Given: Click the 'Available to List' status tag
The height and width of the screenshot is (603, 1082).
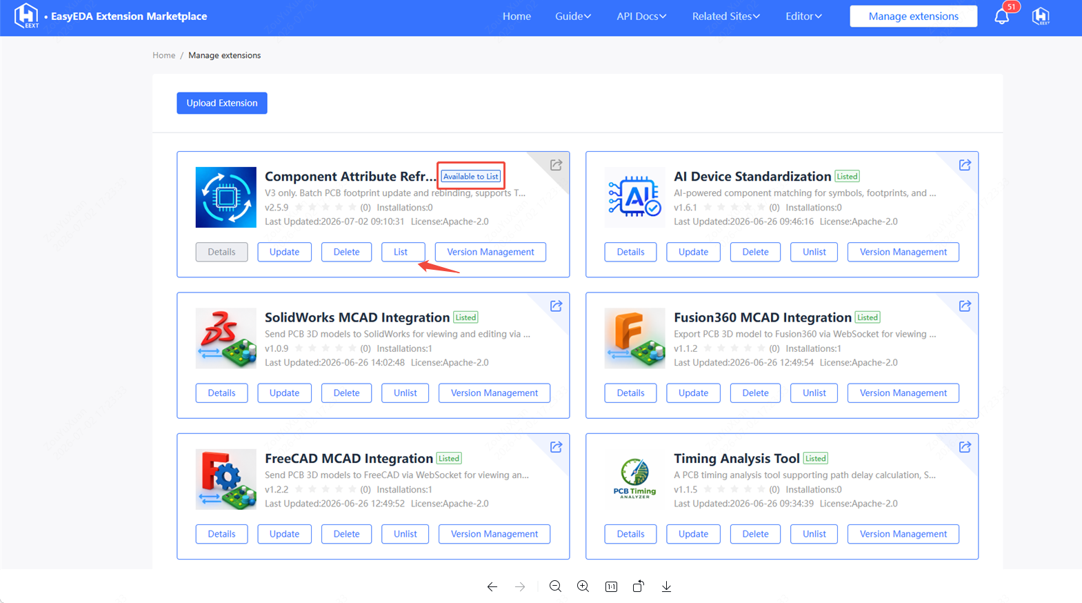Looking at the screenshot, I should click(x=471, y=176).
